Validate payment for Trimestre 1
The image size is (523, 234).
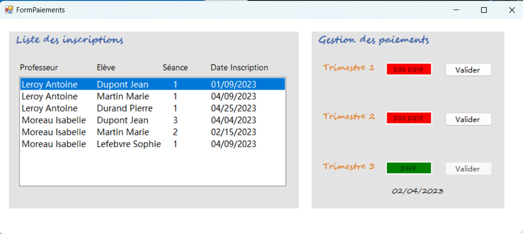[468, 70]
